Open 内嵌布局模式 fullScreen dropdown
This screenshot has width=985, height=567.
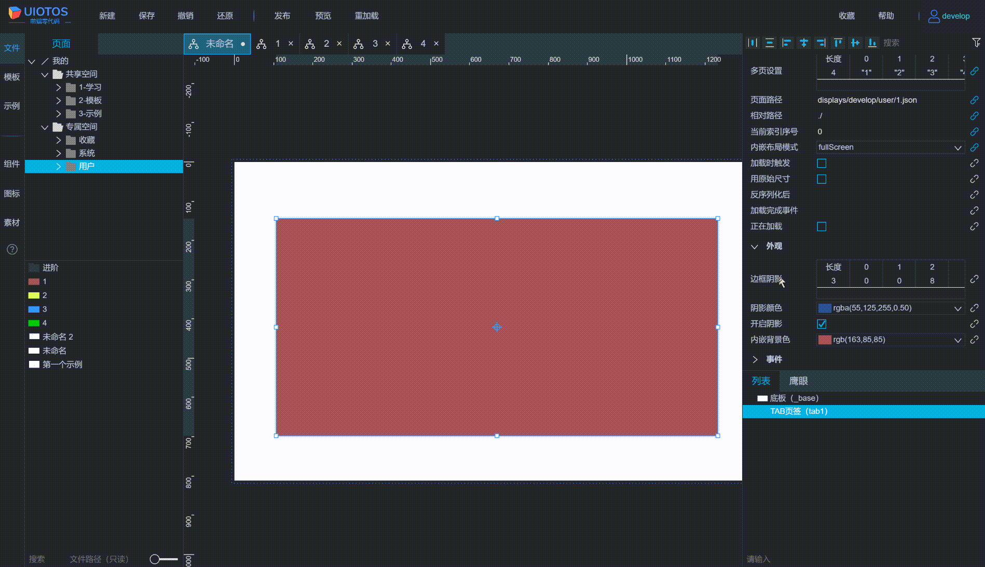pyautogui.click(x=890, y=147)
